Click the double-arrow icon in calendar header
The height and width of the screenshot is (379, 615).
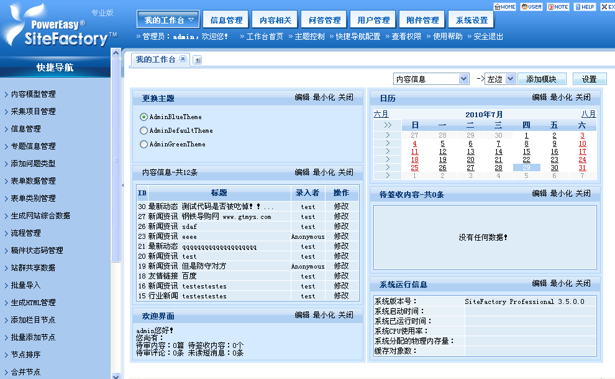[x=388, y=125]
